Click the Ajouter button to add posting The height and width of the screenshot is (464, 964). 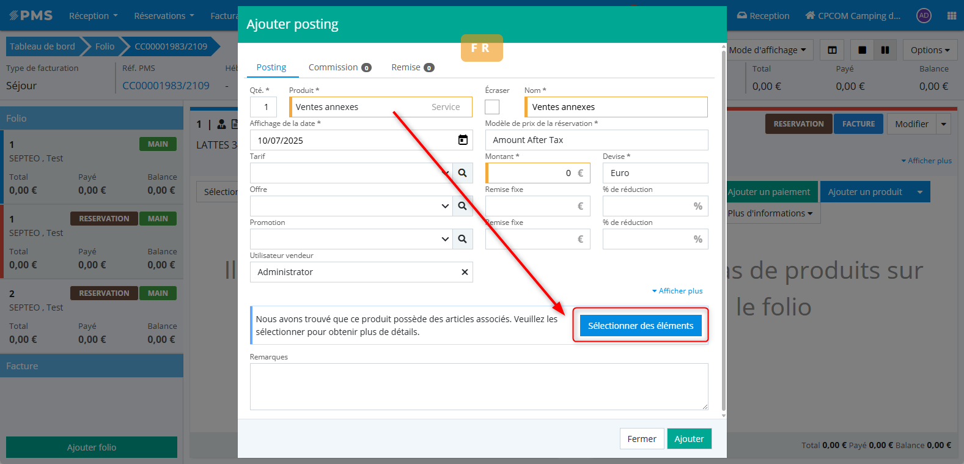[x=689, y=439]
